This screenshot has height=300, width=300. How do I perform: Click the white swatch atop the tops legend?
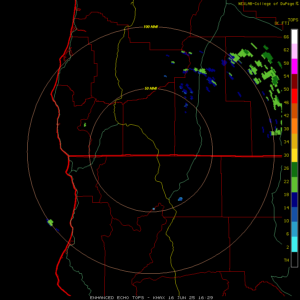(x=294, y=37)
